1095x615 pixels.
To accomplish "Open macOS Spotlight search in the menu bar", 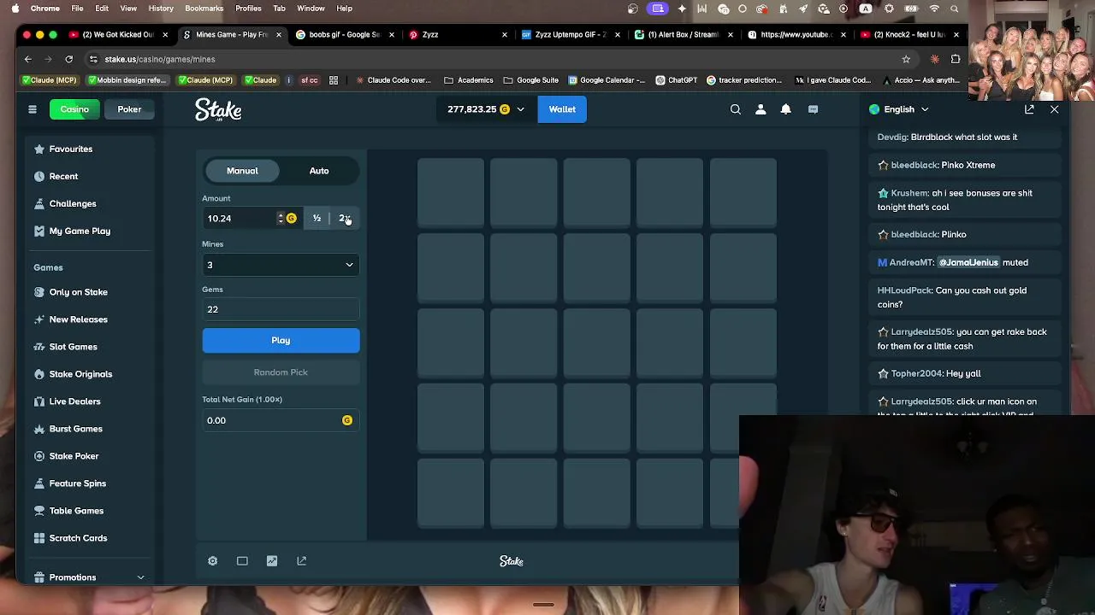I will [954, 9].
